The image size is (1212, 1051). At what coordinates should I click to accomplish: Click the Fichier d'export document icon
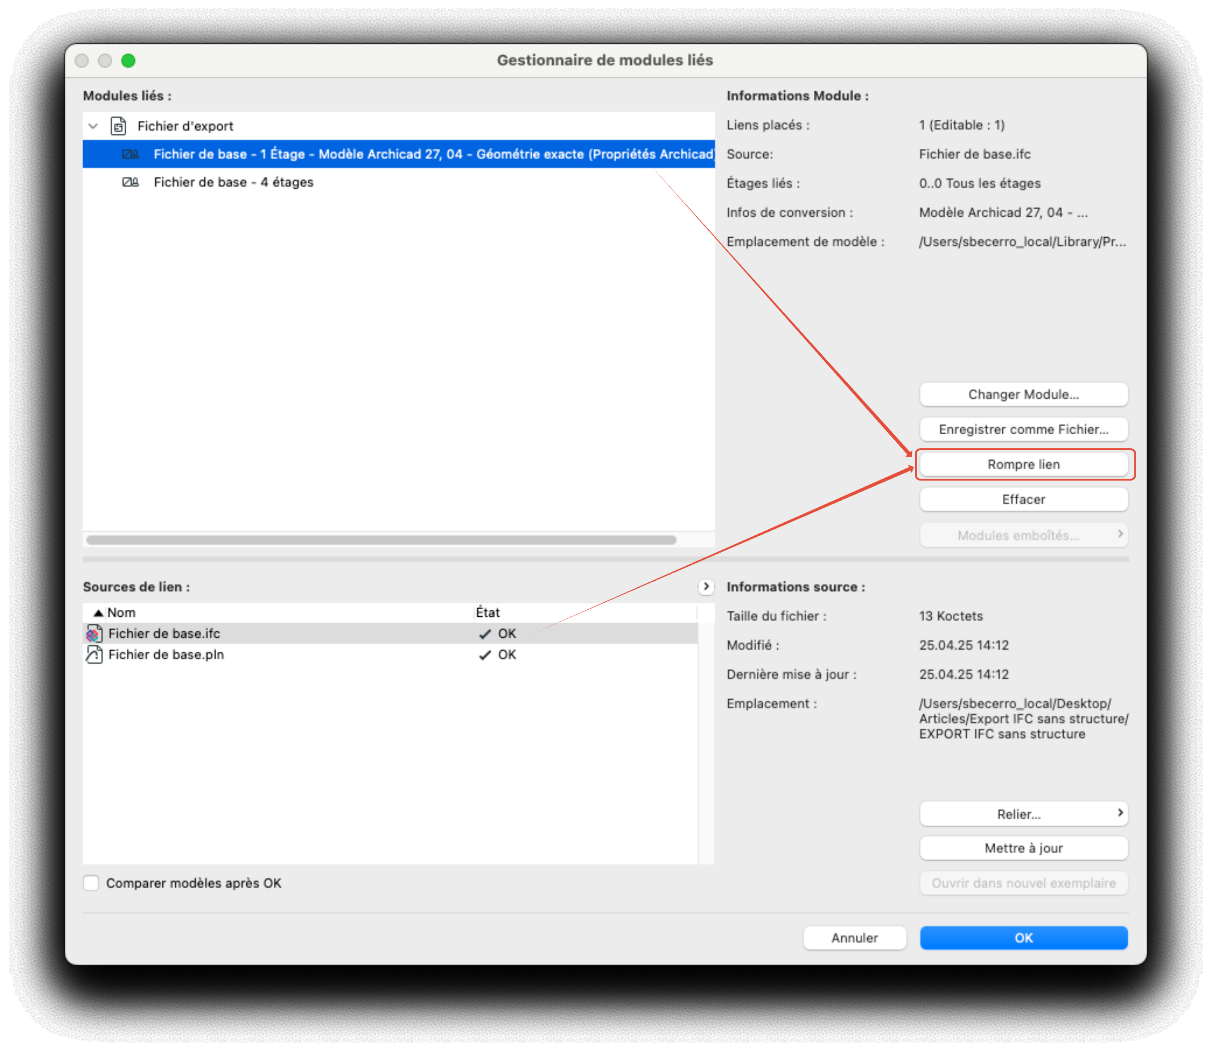(x=118, y=126)
